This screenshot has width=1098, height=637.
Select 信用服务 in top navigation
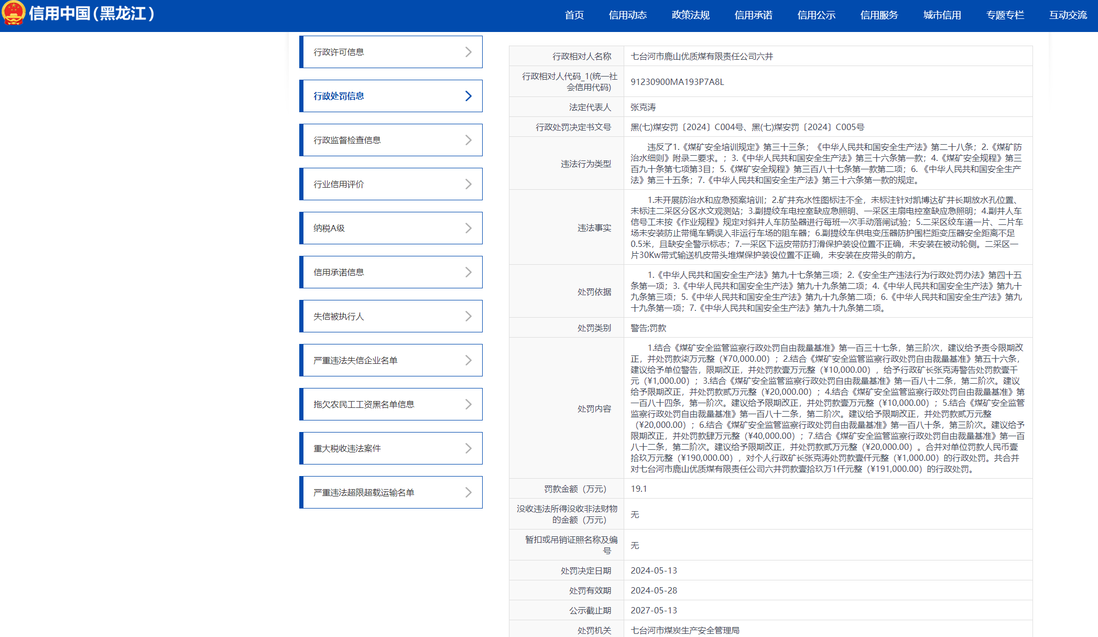(879, 15)
